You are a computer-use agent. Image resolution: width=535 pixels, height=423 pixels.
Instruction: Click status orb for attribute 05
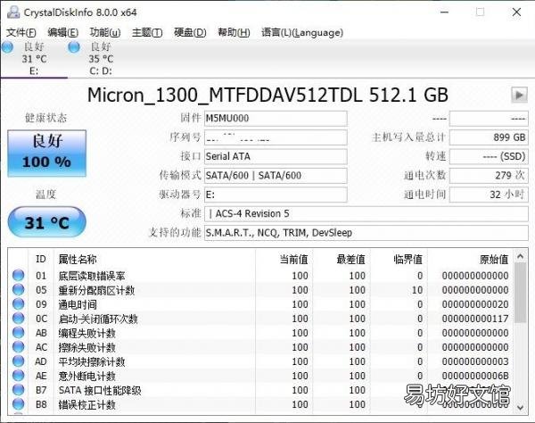coord(18,290)
